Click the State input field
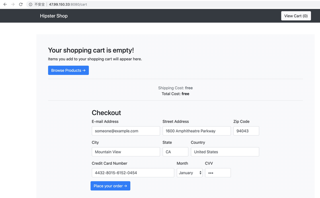Viewport: 320px width, 198px height. 175,152
